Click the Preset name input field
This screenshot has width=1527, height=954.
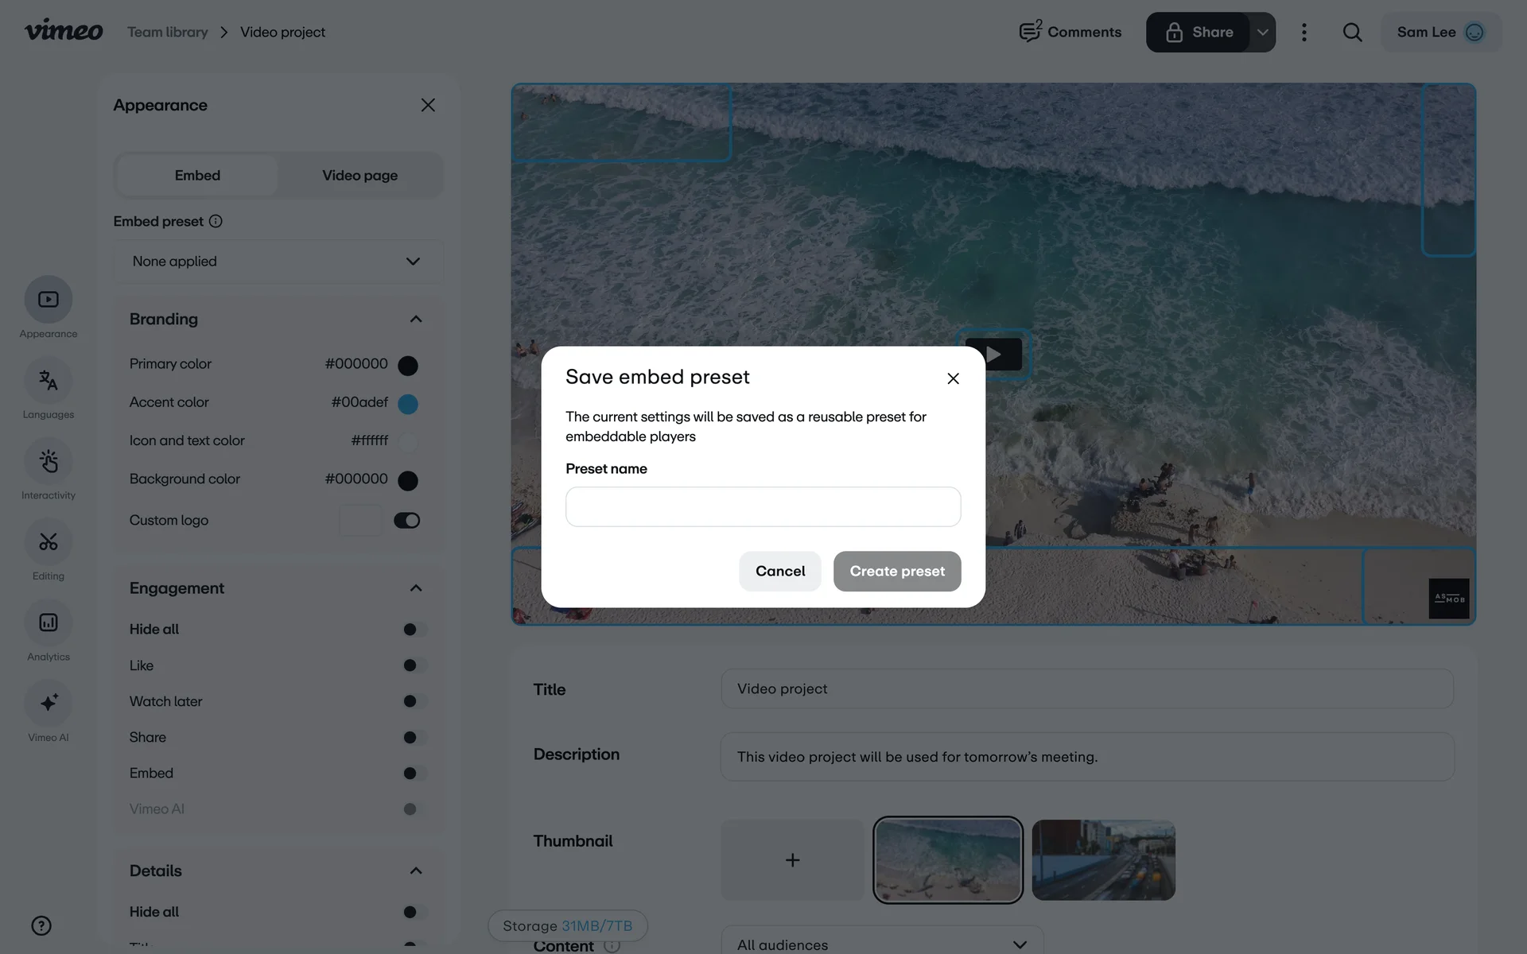(x=763, y=506)
